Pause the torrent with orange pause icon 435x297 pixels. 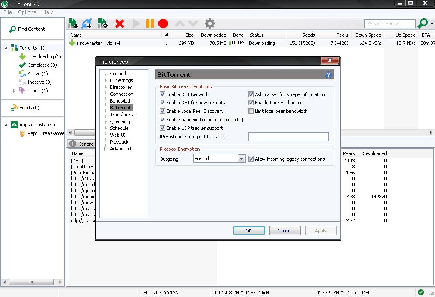click(149, 24)
